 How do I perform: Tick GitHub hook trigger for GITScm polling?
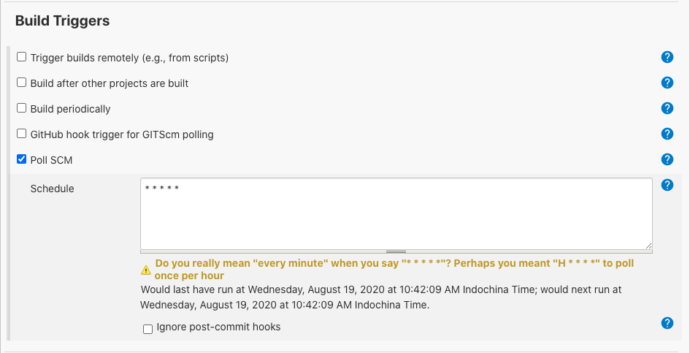[22, 134]
